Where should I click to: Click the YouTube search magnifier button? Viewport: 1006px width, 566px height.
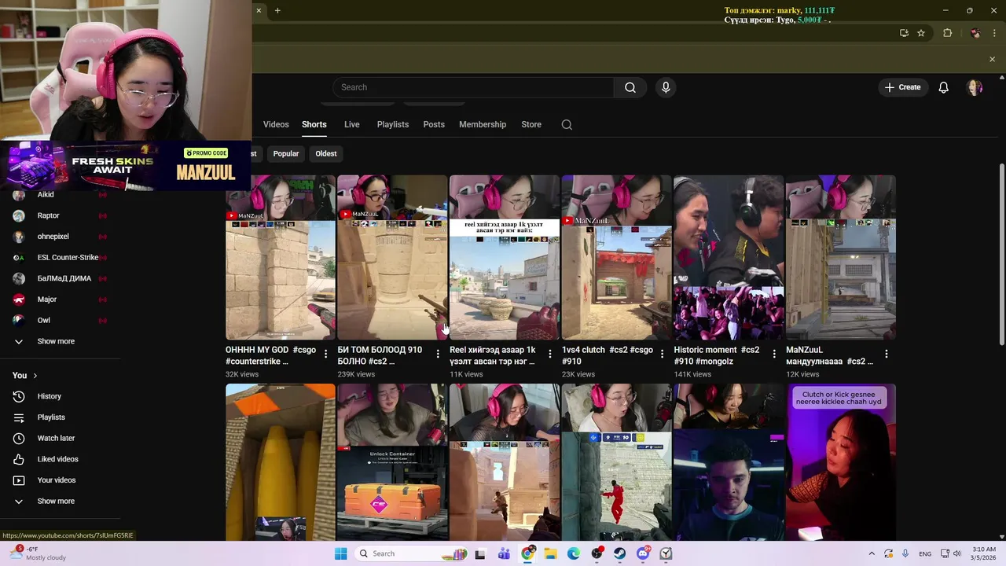click(x=630, y=87)
